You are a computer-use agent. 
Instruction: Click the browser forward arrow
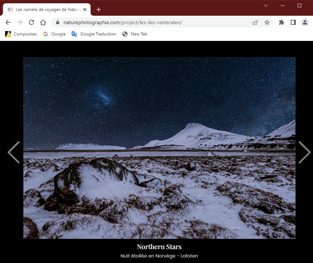click(20, 22)
